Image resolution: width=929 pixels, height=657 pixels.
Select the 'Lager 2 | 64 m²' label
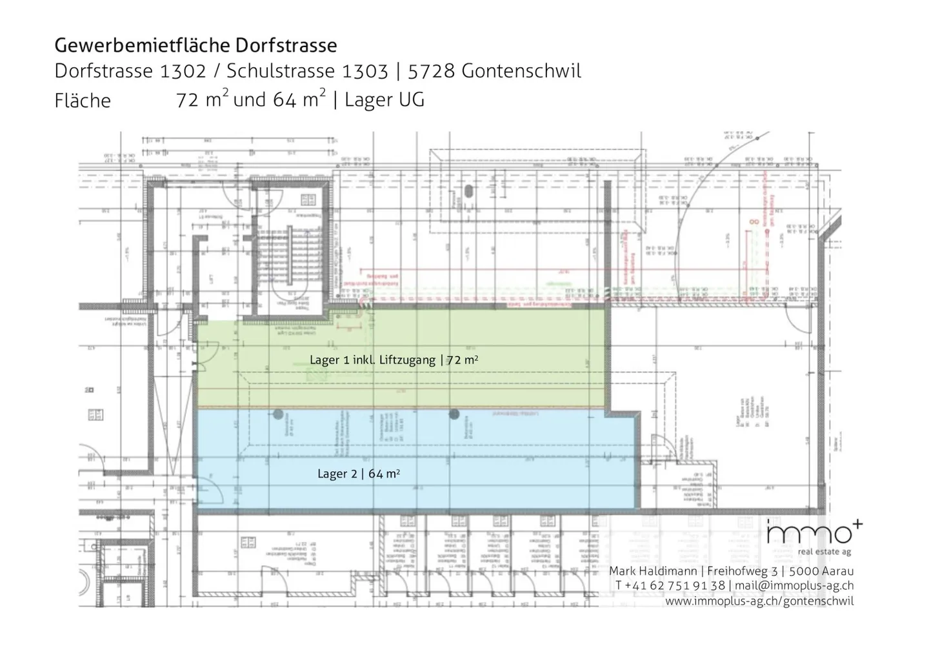click(359, 474)
